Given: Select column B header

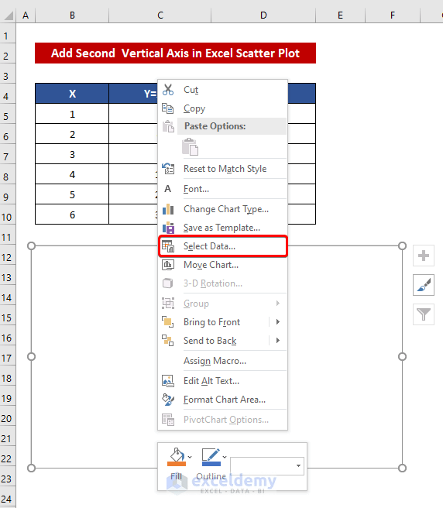Looking at the screenshot, I should click(72, 15).
